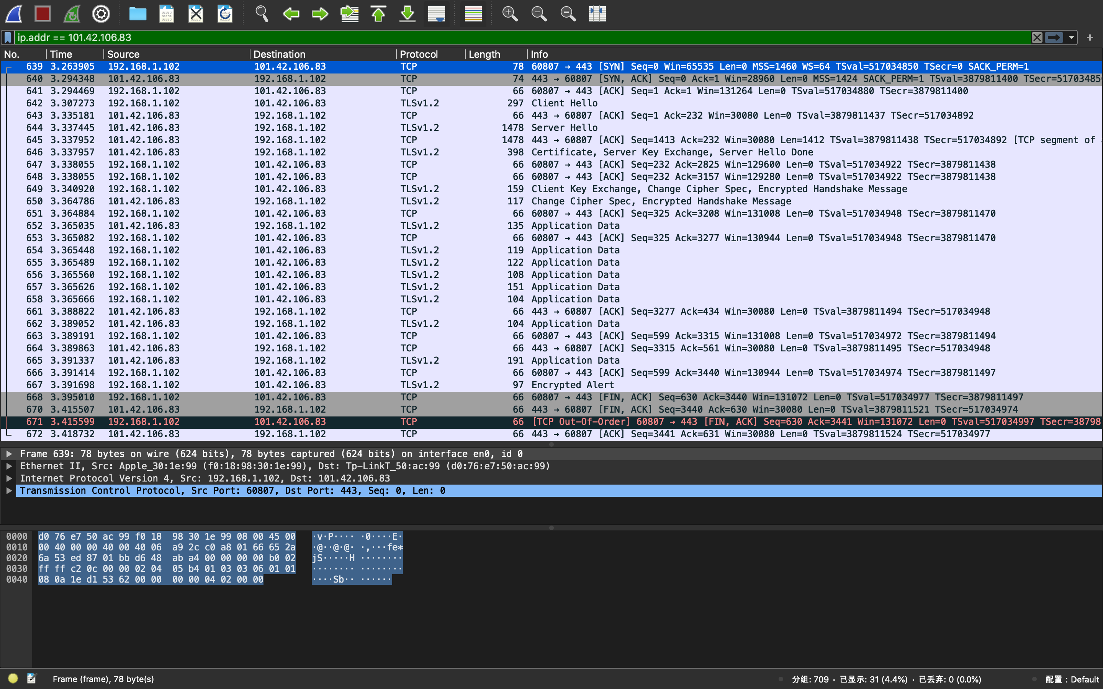Click the ip.addr display filter field
The image size is (1103, 689).
pyautogui.click(x=522, y=38)
